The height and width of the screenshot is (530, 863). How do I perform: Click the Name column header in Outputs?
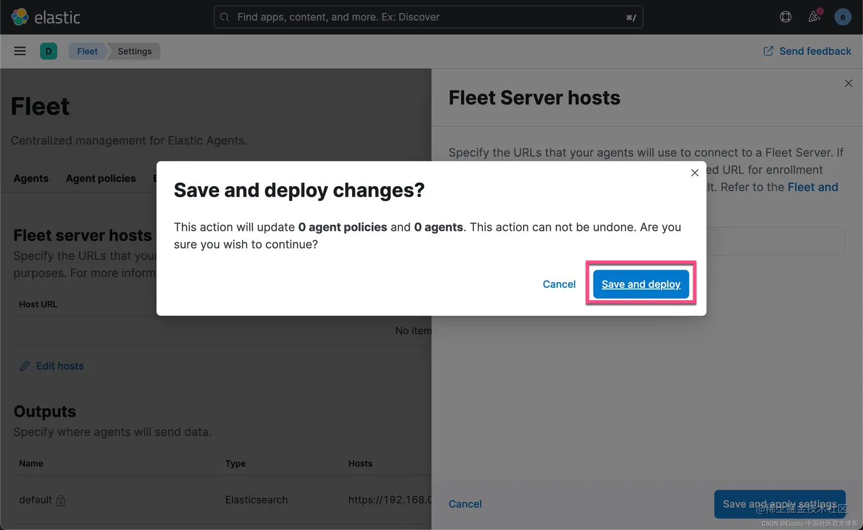click(x=31, y=464)
